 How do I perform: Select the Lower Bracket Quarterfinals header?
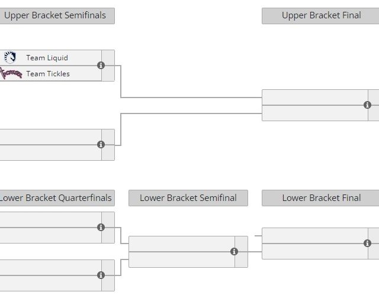(55, 198)
